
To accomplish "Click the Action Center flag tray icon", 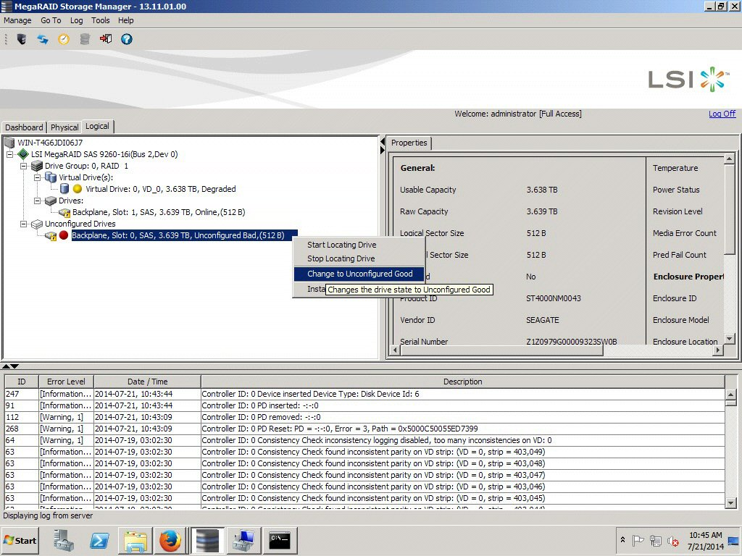I will point(638,540).
